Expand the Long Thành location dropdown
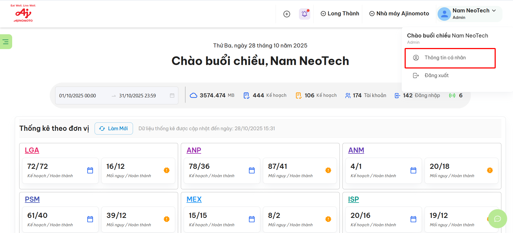513x233 pixels. [x=340, y=13]
